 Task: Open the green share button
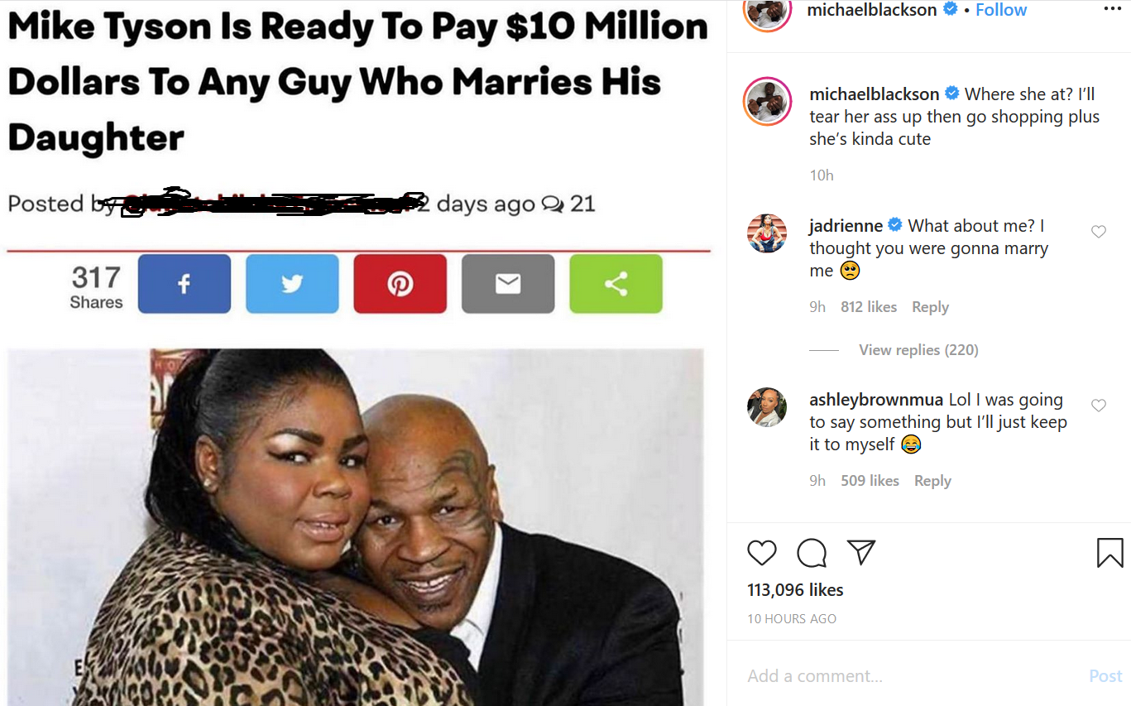coord(616,284)
